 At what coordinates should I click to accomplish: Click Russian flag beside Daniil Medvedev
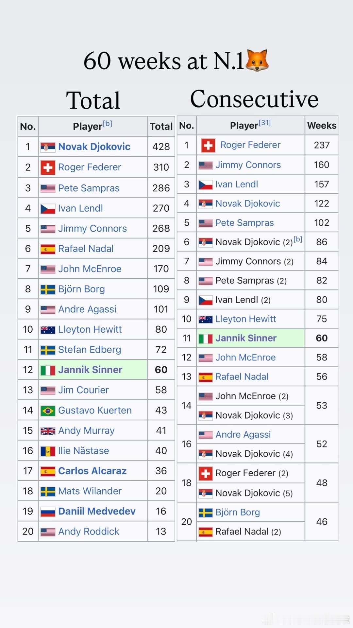[x=48, y=512]
